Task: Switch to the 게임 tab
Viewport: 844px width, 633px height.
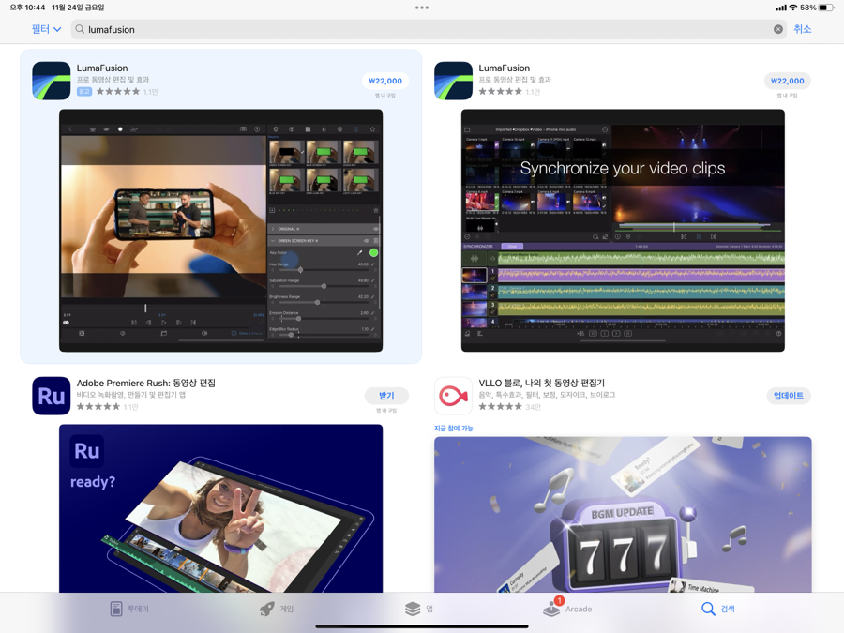Action: 276,609
